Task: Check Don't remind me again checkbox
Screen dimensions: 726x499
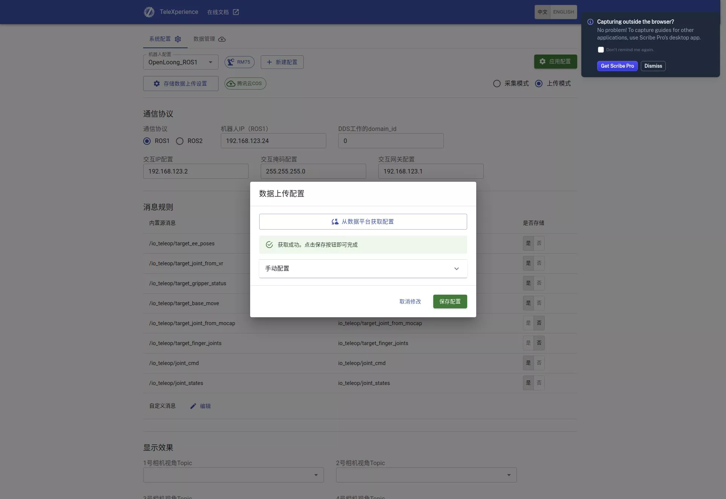Action: click(x=601, y=50)
